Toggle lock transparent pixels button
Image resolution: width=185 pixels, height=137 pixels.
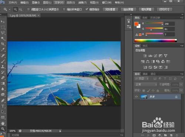click(x=144, y=91)
